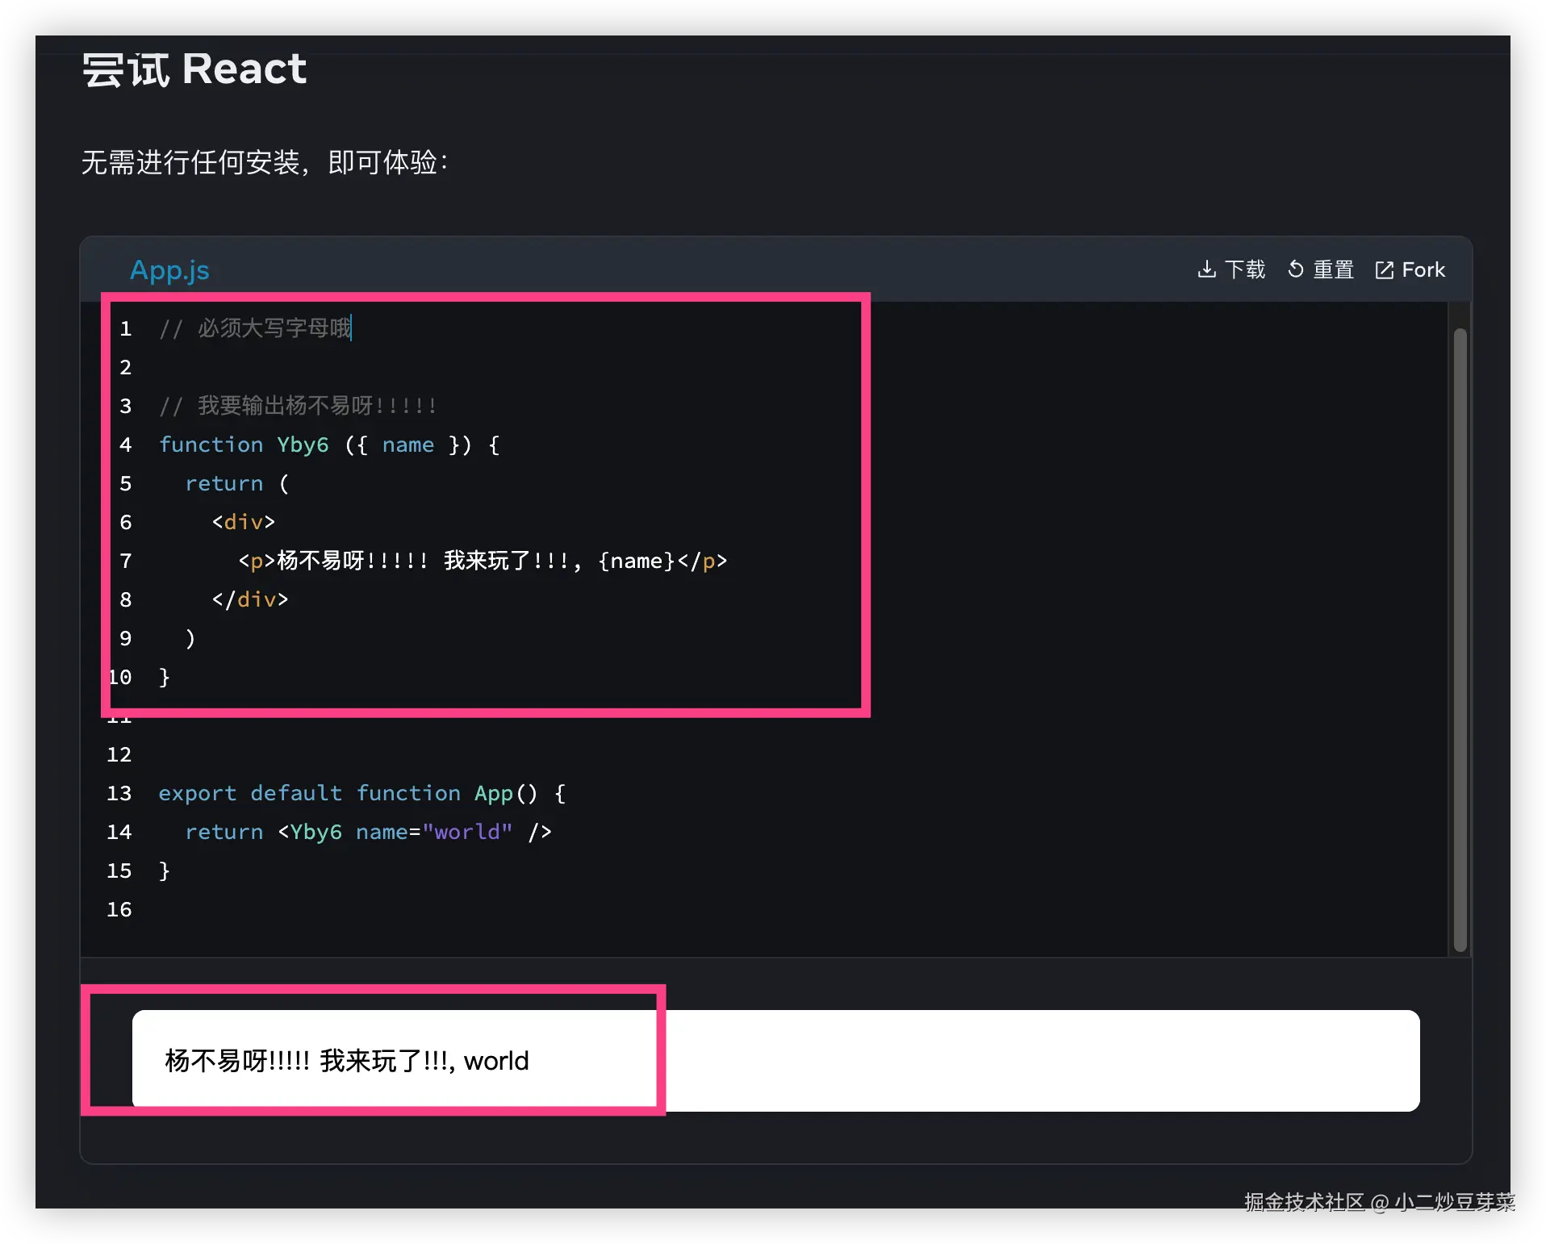The height and width of the screenshot is (1244, 1546).
Task: Click line number 12 in the gutter
Action: point(119,754)
